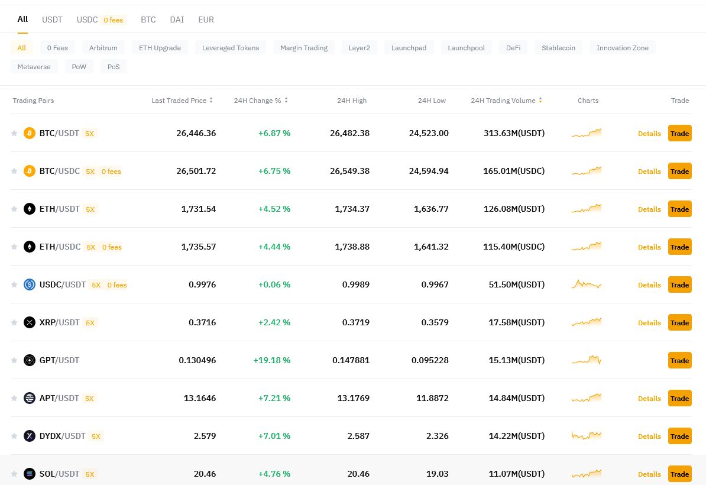Star the ETH/USDC trading pair
Image resolution: width=706 pixels, height=485 pixels.
[x=14, y=247]
